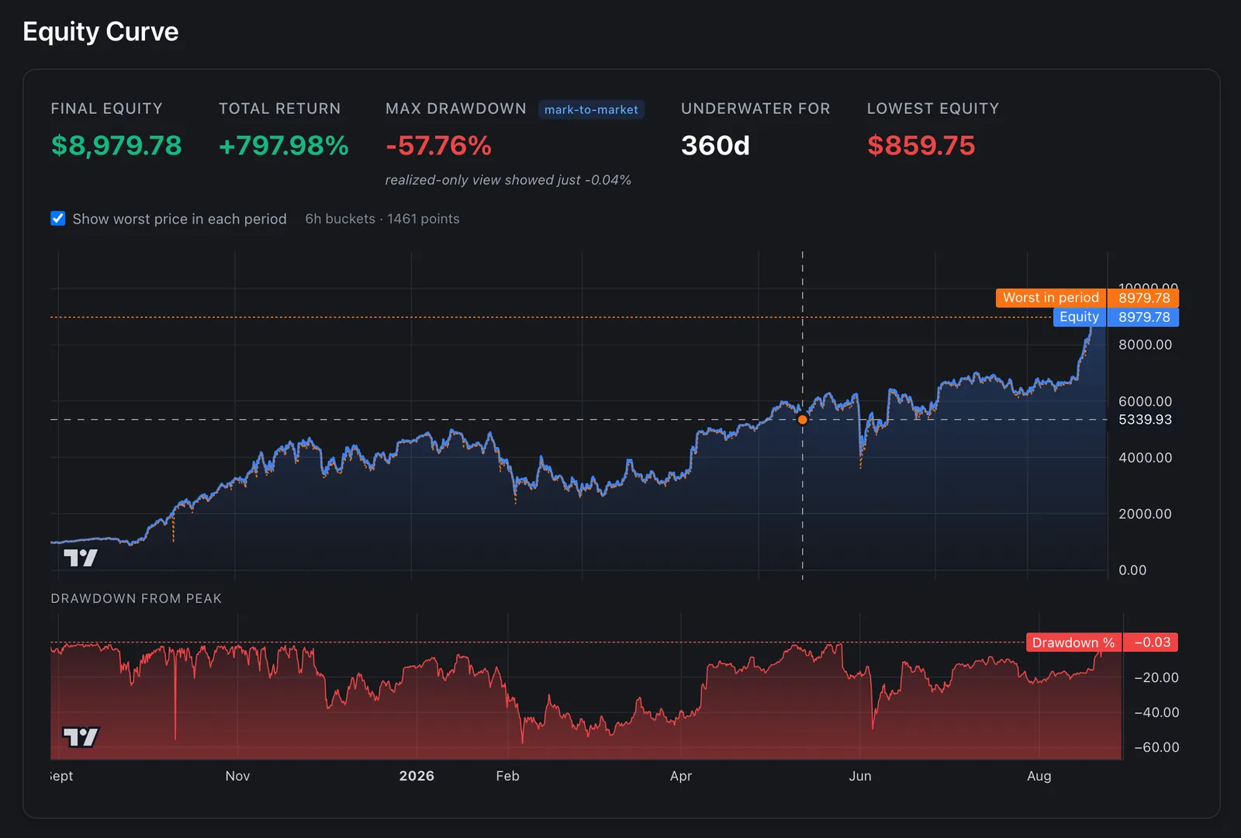Click the TOTAL RETURN stat label

280,109
